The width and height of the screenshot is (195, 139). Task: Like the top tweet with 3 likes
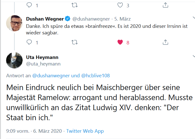point(120,5)
